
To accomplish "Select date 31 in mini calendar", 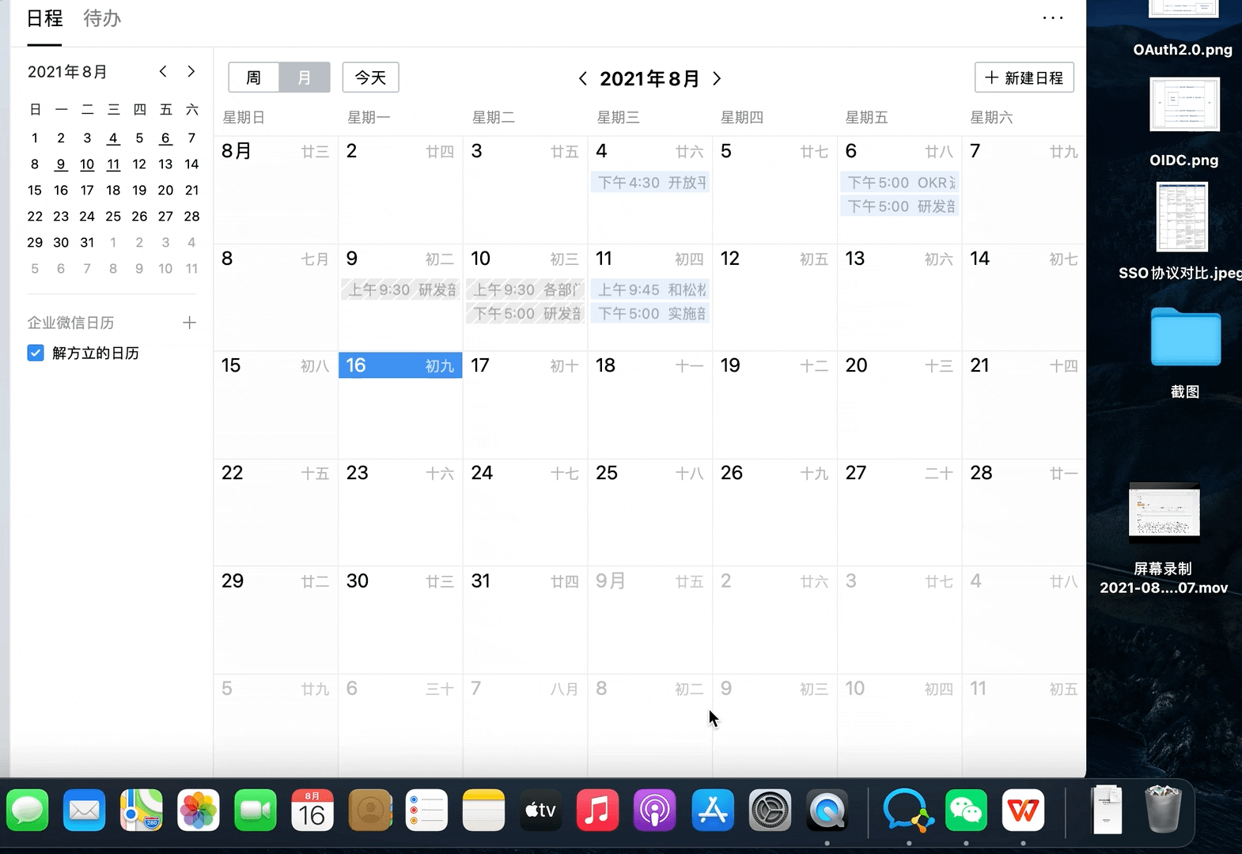I will pyautogui.click(x=87, y=242).
